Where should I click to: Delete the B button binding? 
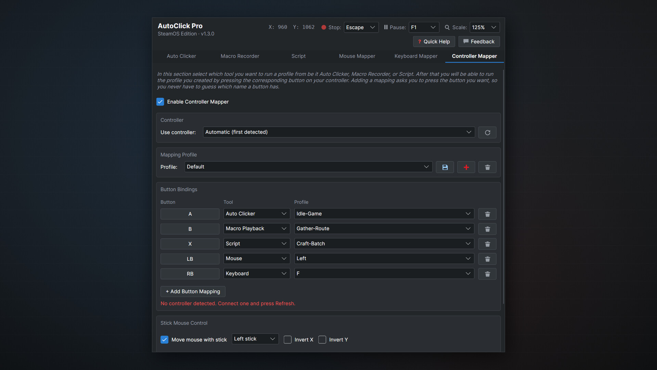point(487,229)
